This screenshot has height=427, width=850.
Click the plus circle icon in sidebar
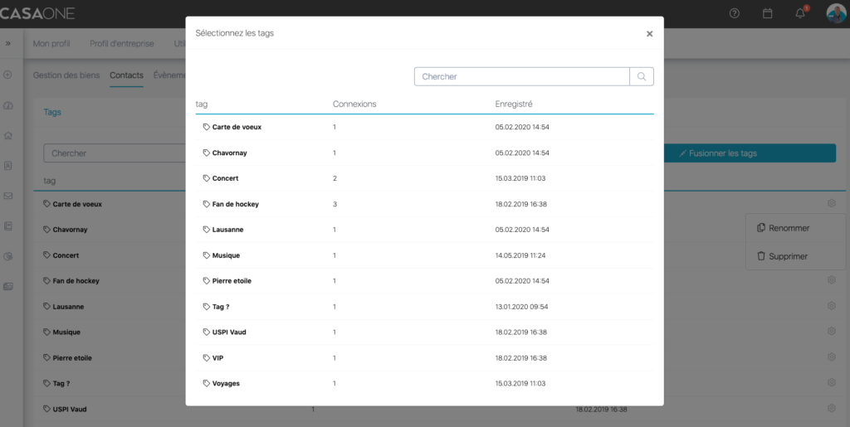tap(8, 75)
